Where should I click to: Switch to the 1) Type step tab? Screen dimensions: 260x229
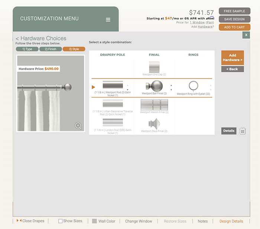click(27, 49)
